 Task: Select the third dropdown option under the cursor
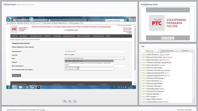(89, 67)
